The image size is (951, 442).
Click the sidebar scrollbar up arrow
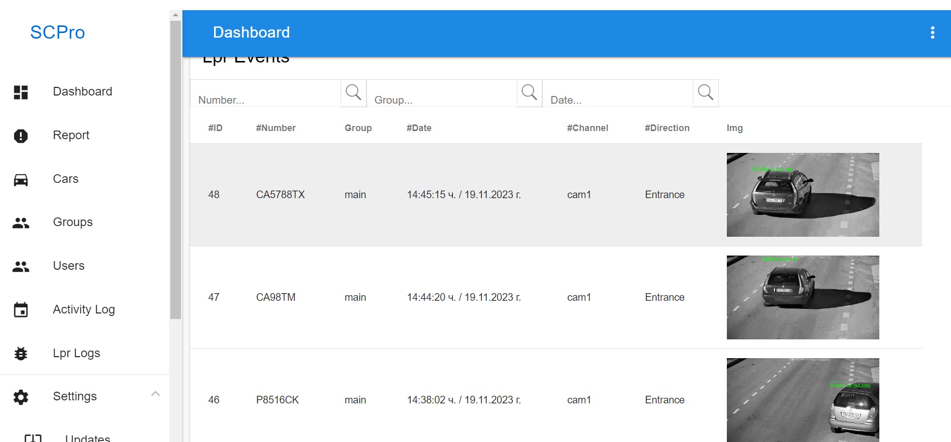175,15
